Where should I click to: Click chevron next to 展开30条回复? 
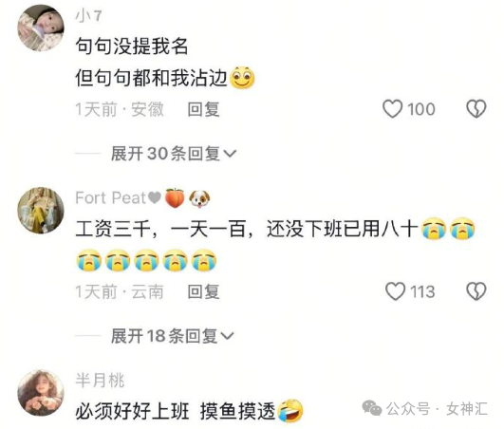pyautogui.click(x=230, y=154)
